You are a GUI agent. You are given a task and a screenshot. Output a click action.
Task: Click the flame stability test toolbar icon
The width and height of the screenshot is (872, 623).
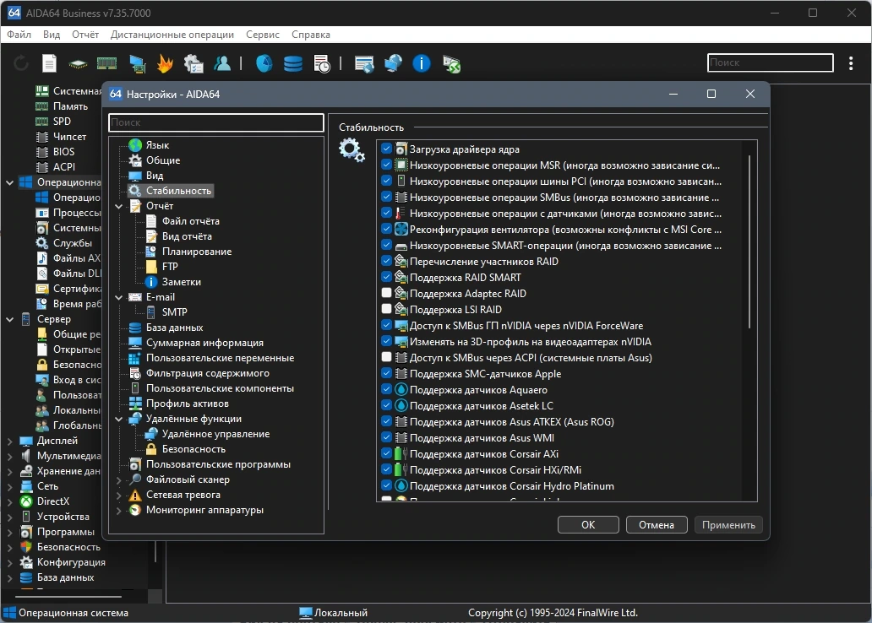[165, 63]
